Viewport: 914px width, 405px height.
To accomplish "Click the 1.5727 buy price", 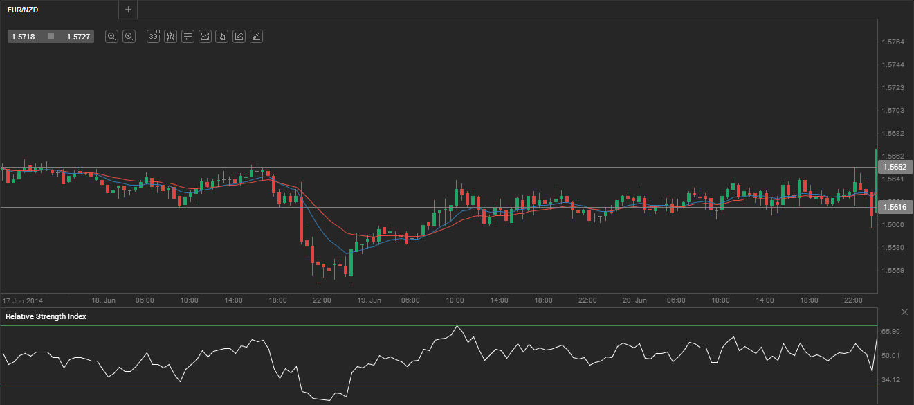I will [77, 37].
